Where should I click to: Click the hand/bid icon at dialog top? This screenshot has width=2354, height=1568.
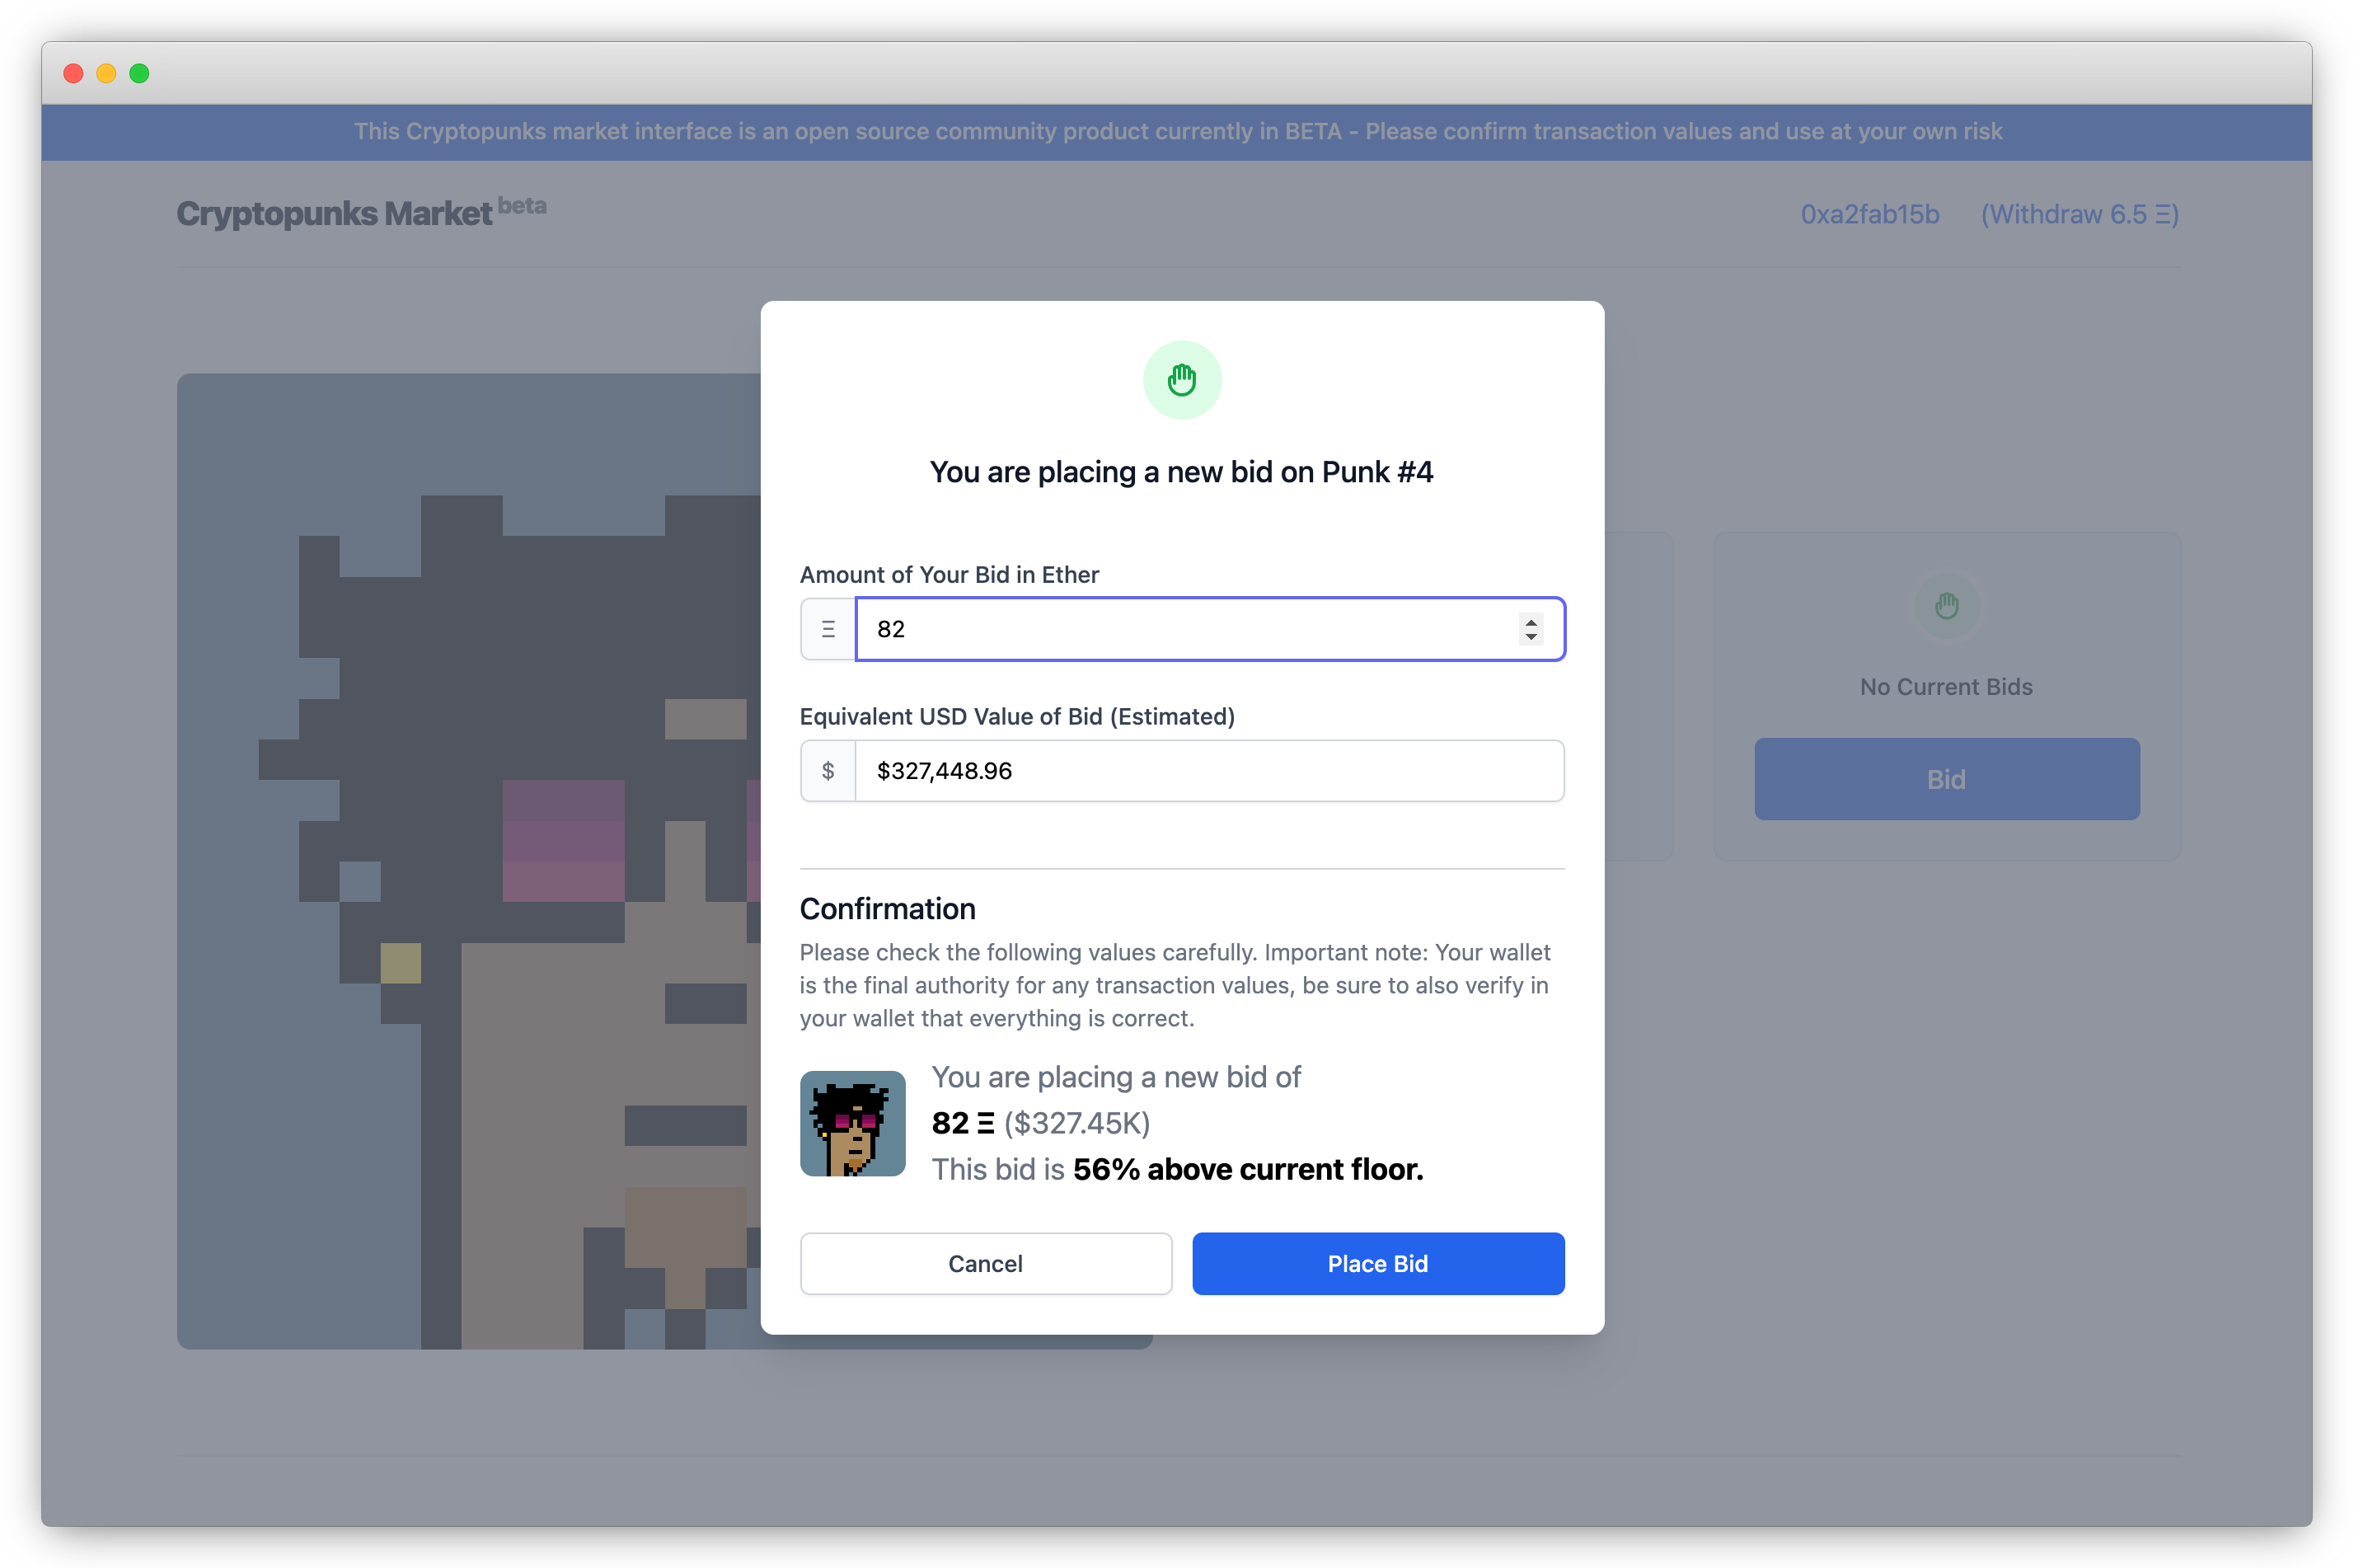coord(1182,382)
